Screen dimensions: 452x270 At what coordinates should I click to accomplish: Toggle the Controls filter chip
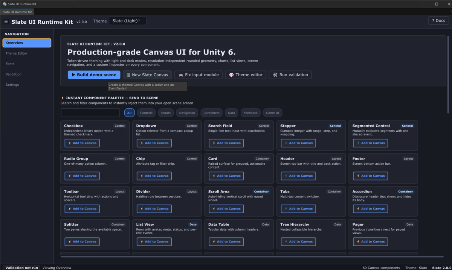(x=146, y=113)
